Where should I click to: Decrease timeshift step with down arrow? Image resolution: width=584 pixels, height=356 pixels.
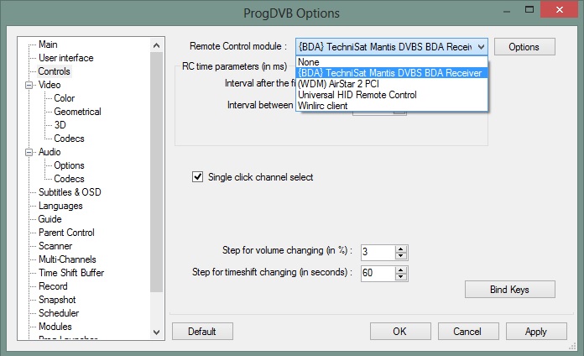(401, 277)
